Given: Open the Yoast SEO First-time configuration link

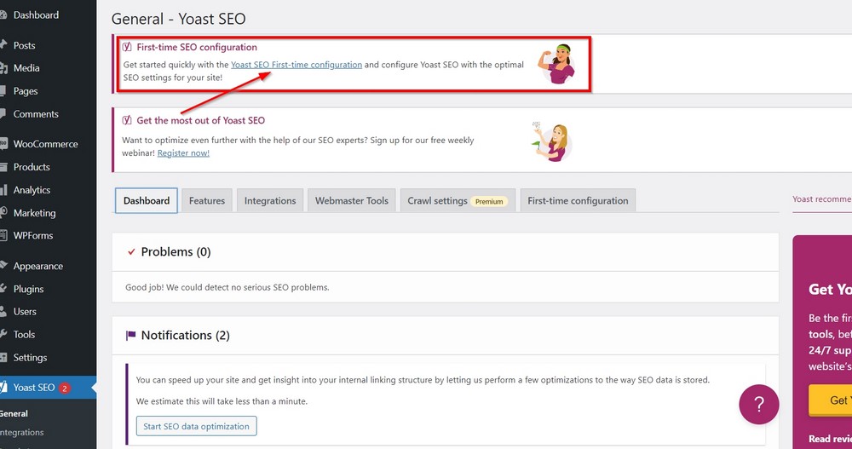Looking at the screenshot, I should (x=296, y=65).
